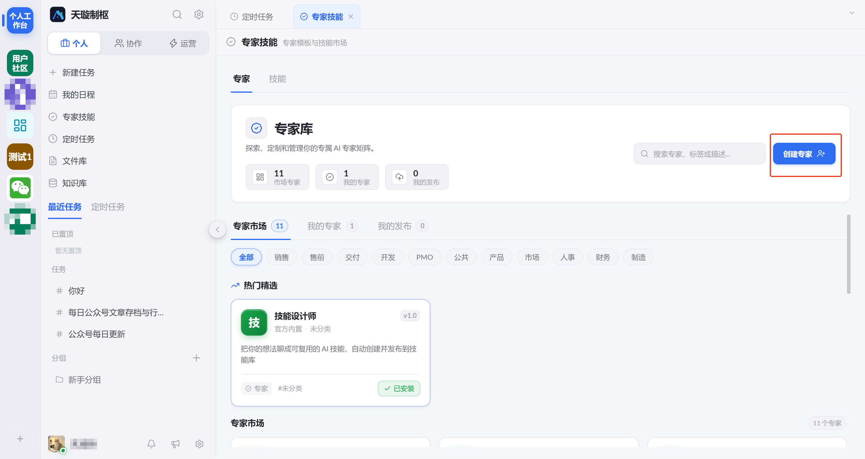This screenshot has width=865, height=459.
Task: Open the notifications bell icon
Action: click(151, 444)
